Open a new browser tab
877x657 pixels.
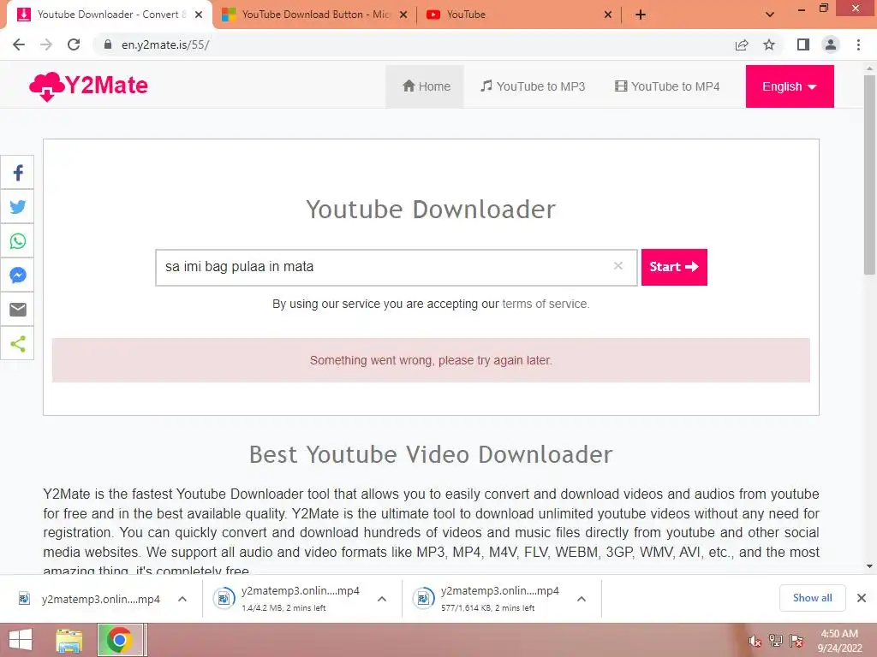tap(641, 15)
